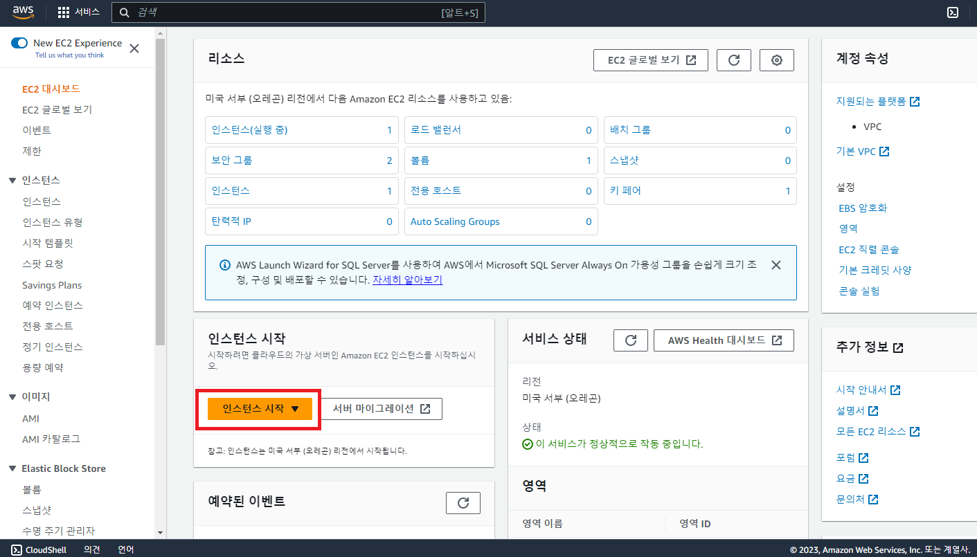Open Auto Scaling Groups resource tile
The width and height of the screenshot is (977, 557).
[501, 221]
